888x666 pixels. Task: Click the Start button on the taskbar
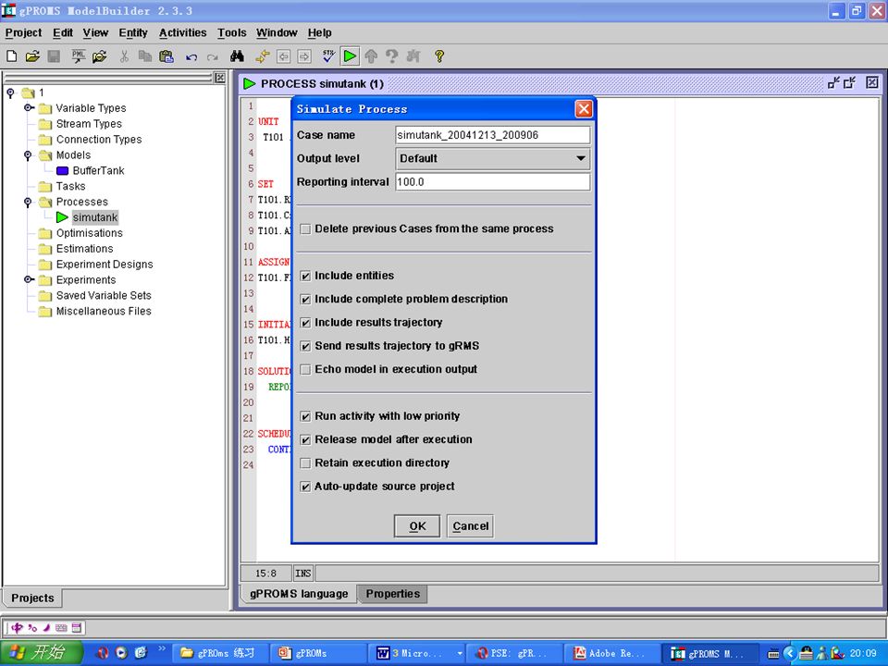(42, 653)
